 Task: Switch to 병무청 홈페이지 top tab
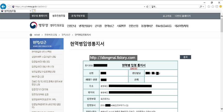pos(39,16)
